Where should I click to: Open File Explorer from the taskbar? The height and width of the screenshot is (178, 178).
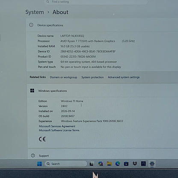[109, 164]
